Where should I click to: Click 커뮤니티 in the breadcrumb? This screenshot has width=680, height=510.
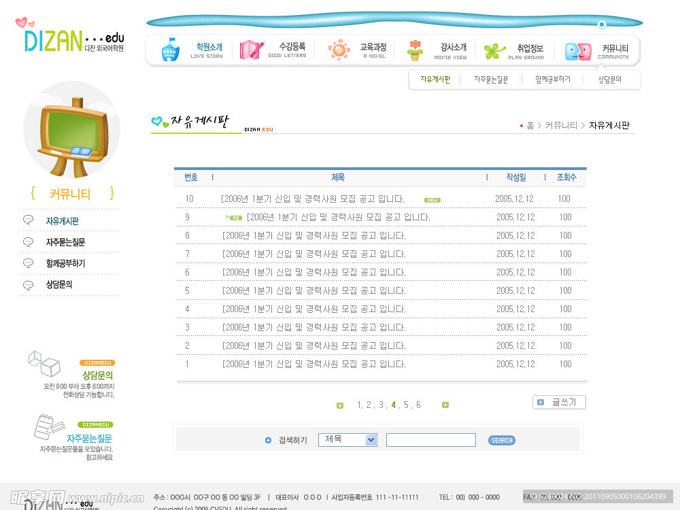click(x=561, y=125)
